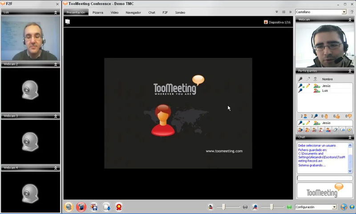Click the thumbs down counter icon
This screenshot has width=356, height=214.
[x=350, y=116]
